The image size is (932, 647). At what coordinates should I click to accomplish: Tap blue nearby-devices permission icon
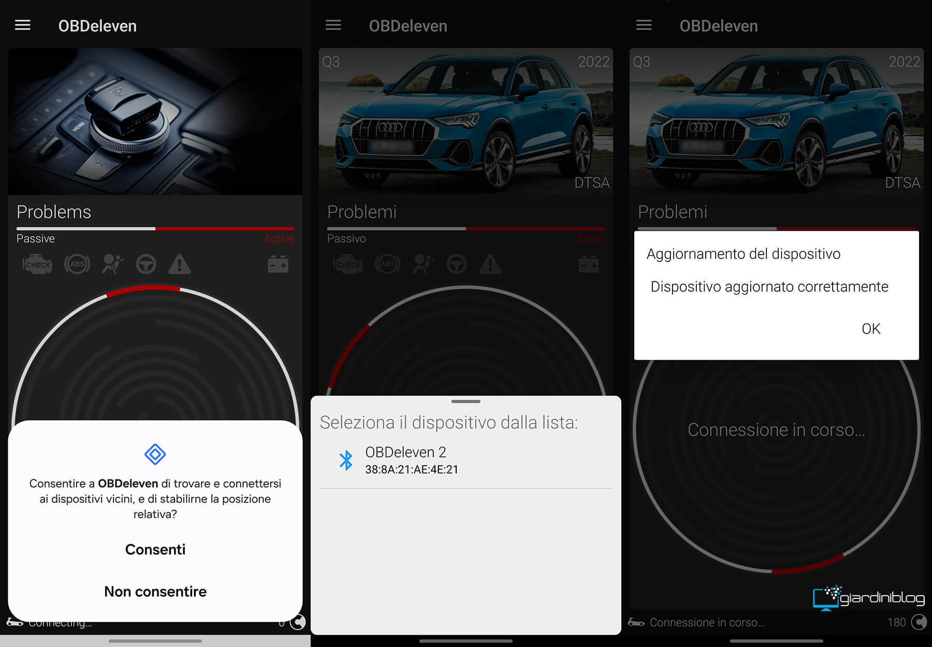point(155,454)
